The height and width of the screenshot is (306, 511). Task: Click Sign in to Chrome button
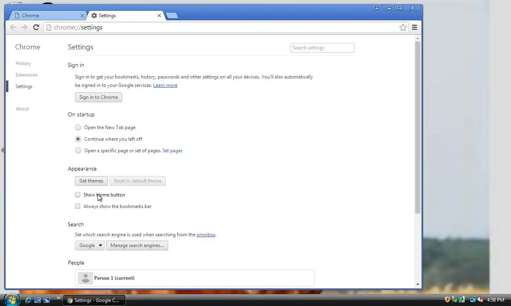(x=99, y=97)
